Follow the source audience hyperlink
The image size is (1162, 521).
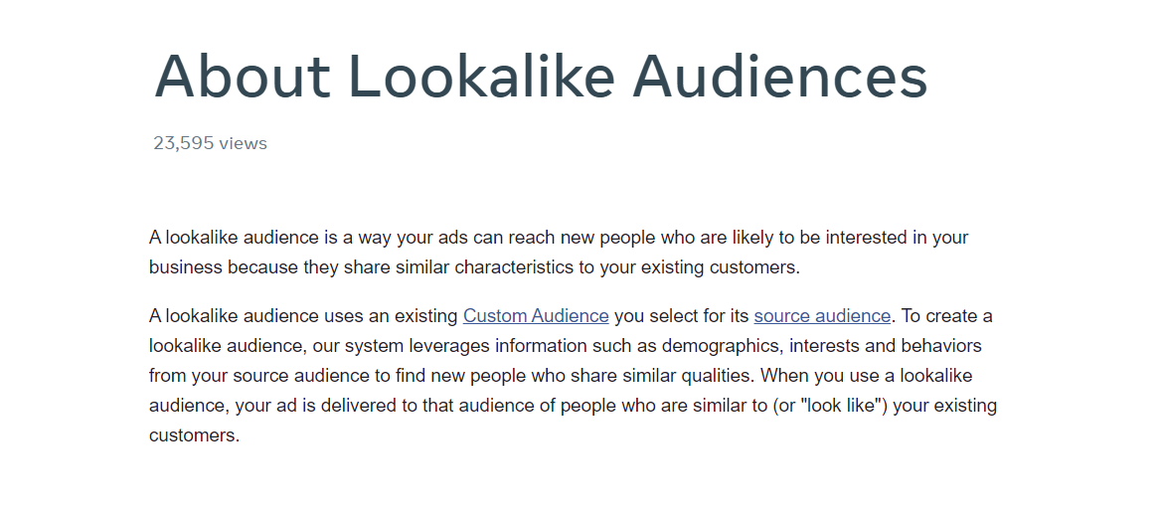pyautogui.click(x=822, y=316)
